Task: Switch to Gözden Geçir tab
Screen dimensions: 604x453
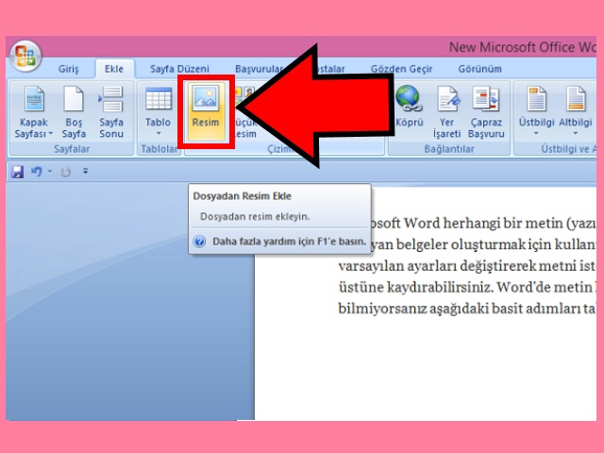Action: [x=401, y=69]
